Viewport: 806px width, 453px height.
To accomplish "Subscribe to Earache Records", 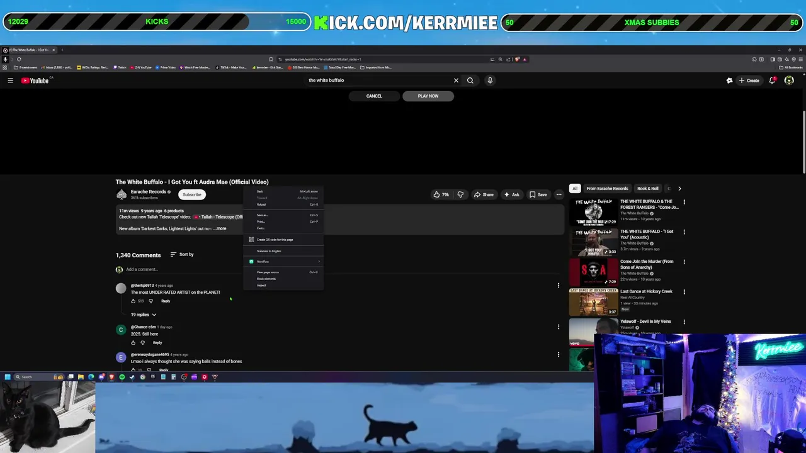I will [192, 194].
